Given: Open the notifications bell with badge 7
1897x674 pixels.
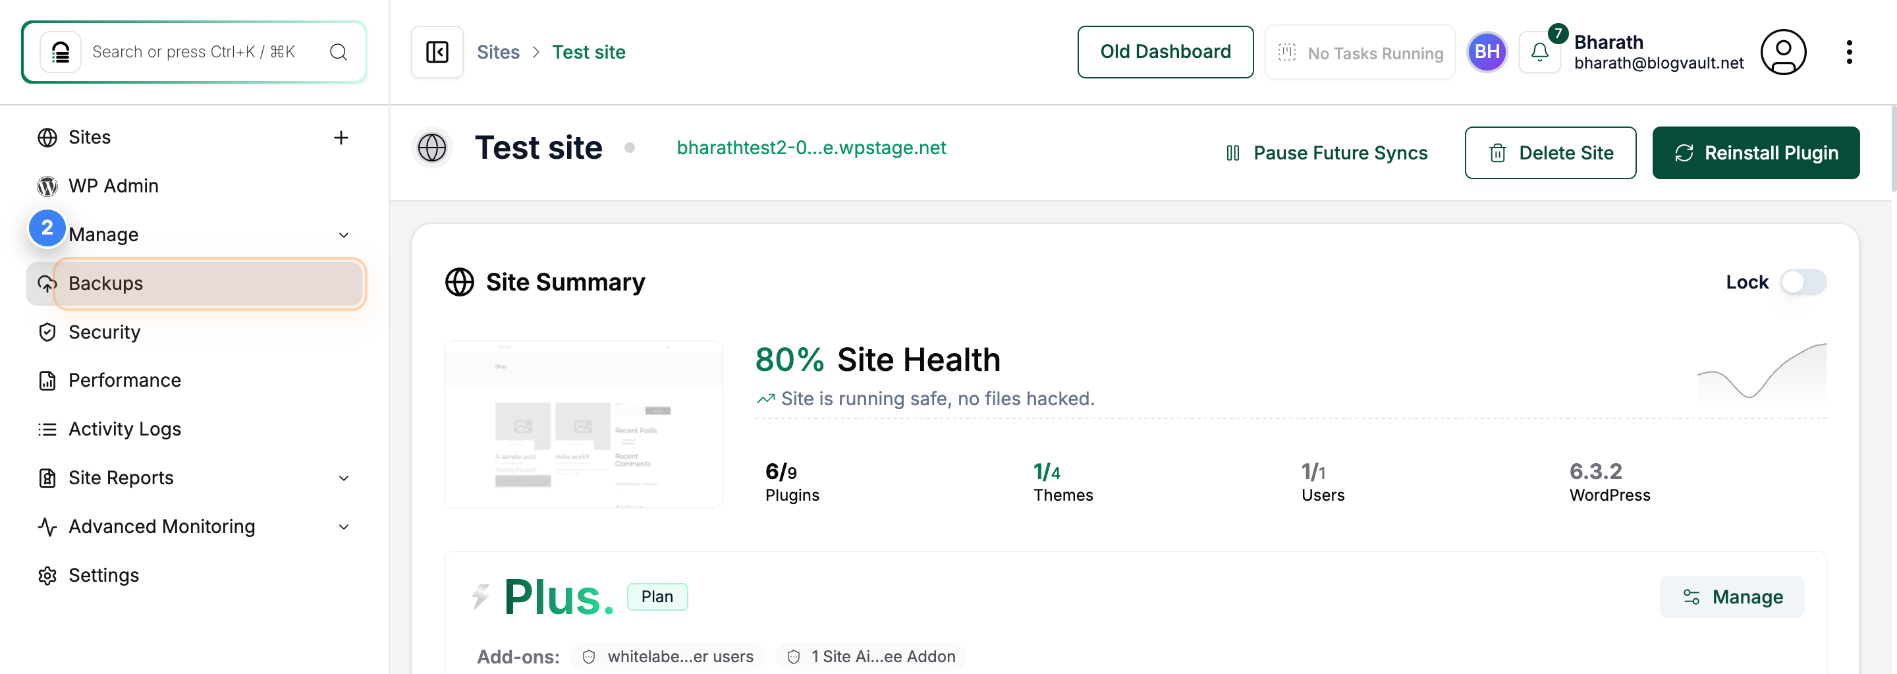Looking at the screenshot, I should [1540, 51].
